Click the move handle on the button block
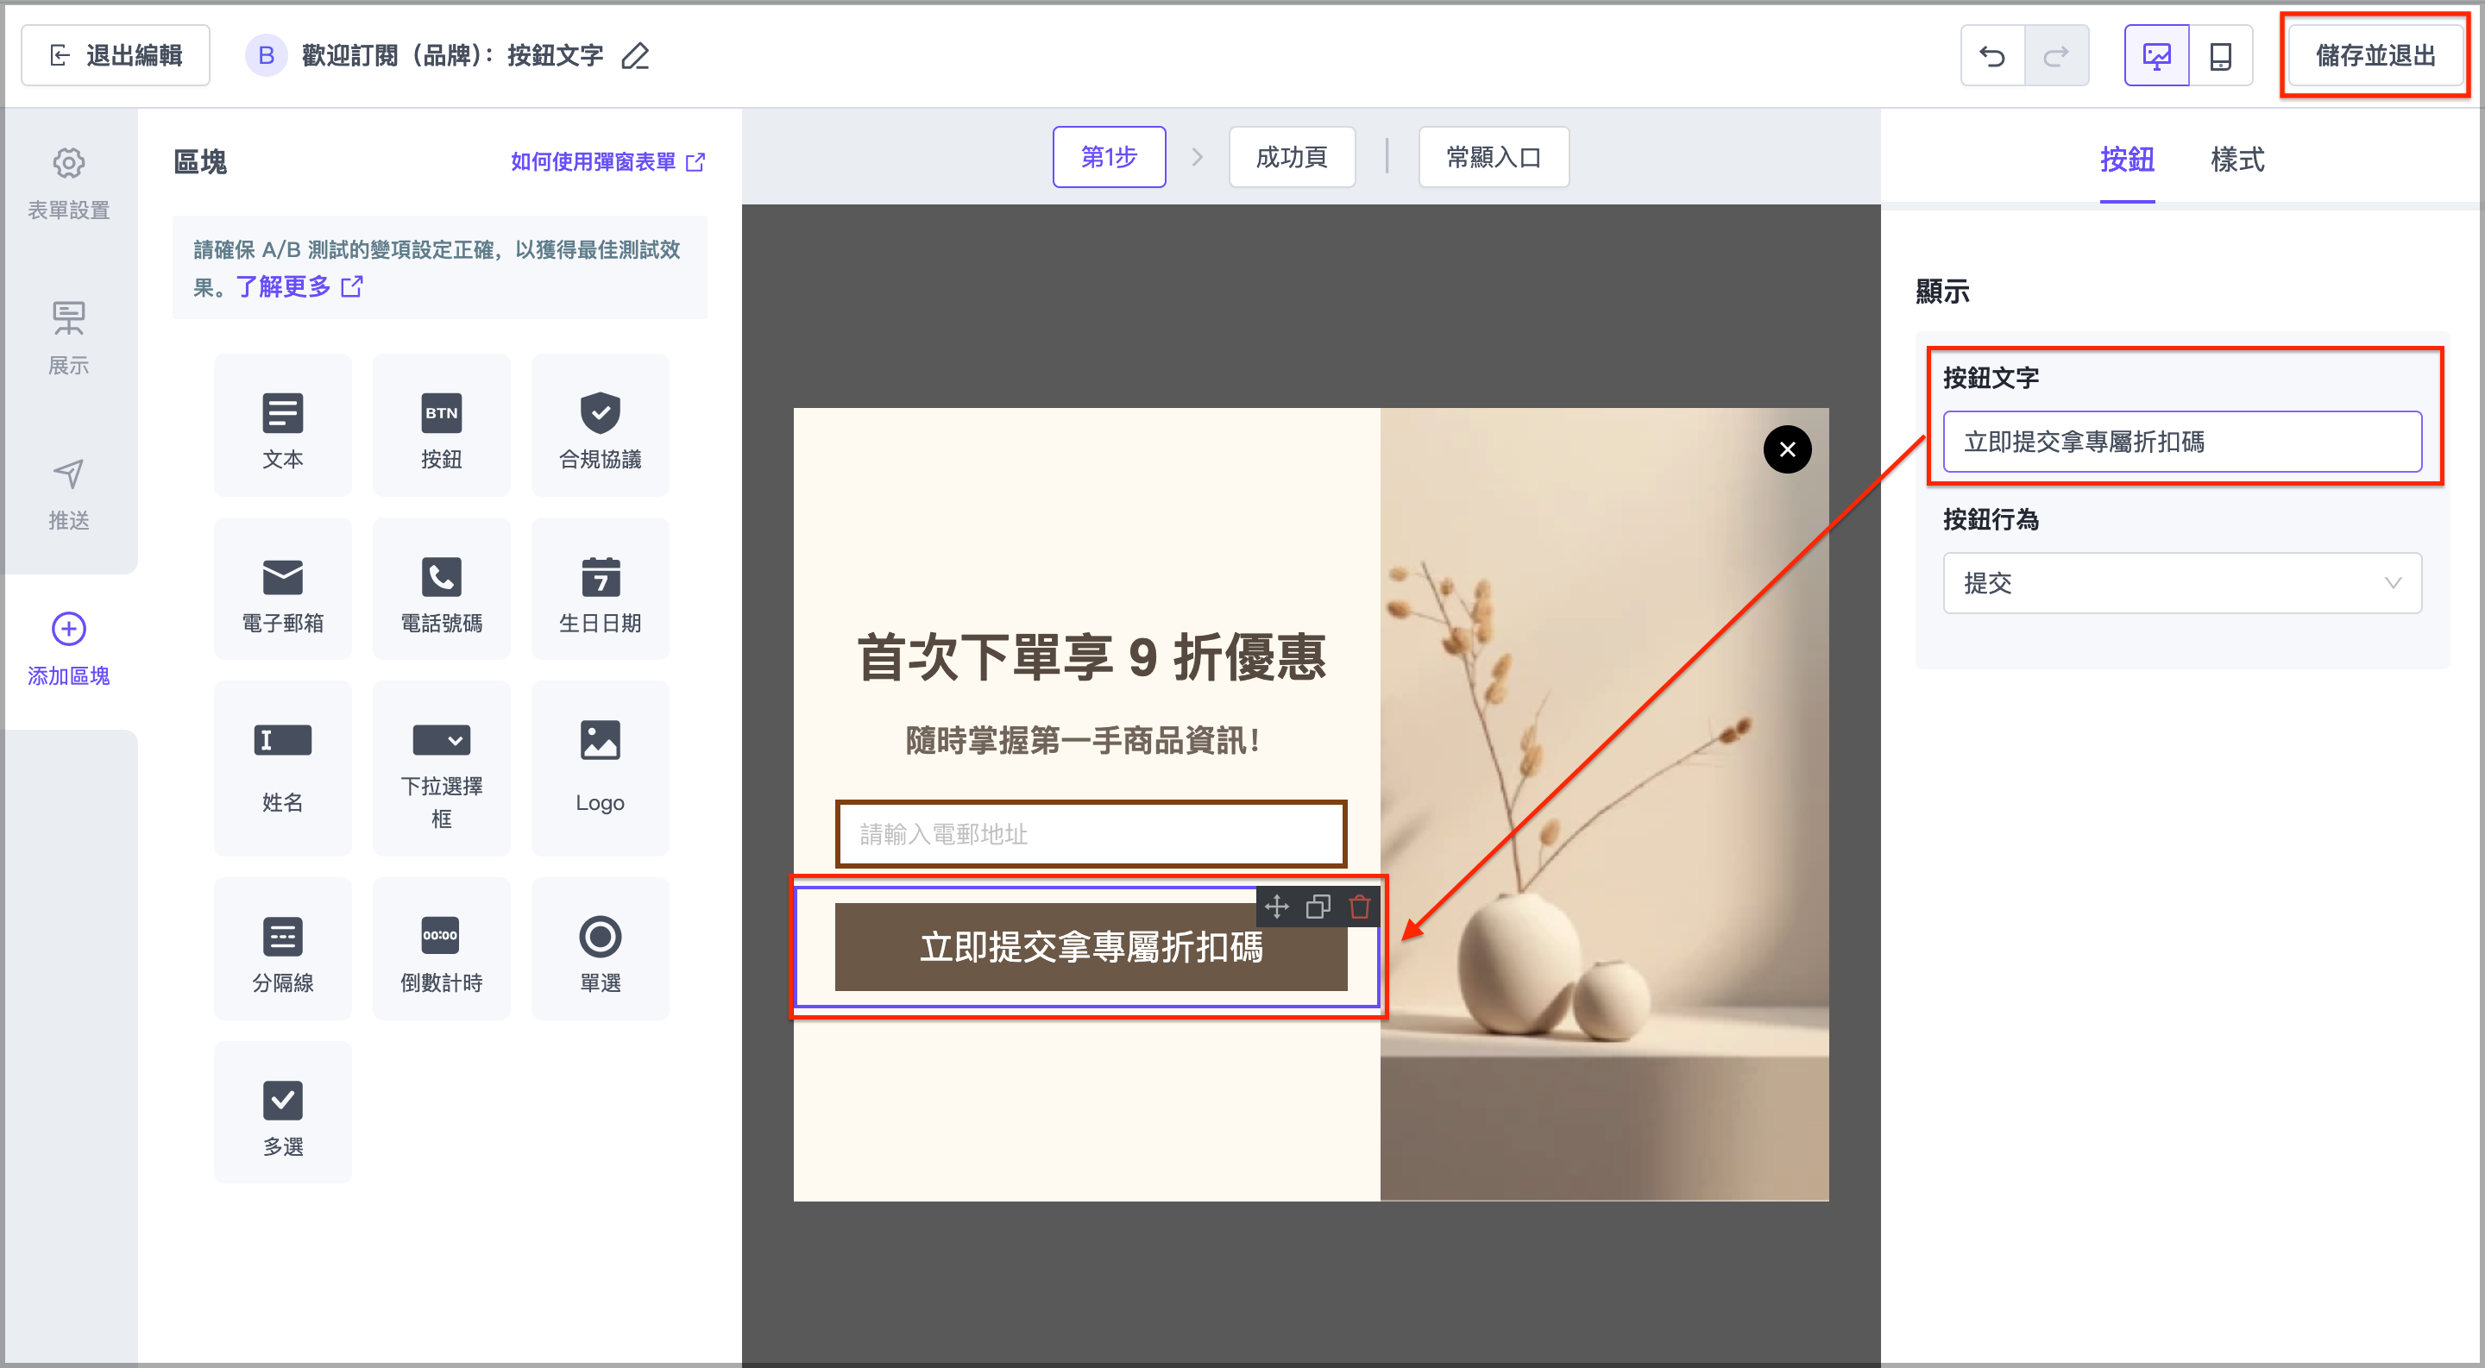This screenshot has height=1368, width=2485. 1276,907
